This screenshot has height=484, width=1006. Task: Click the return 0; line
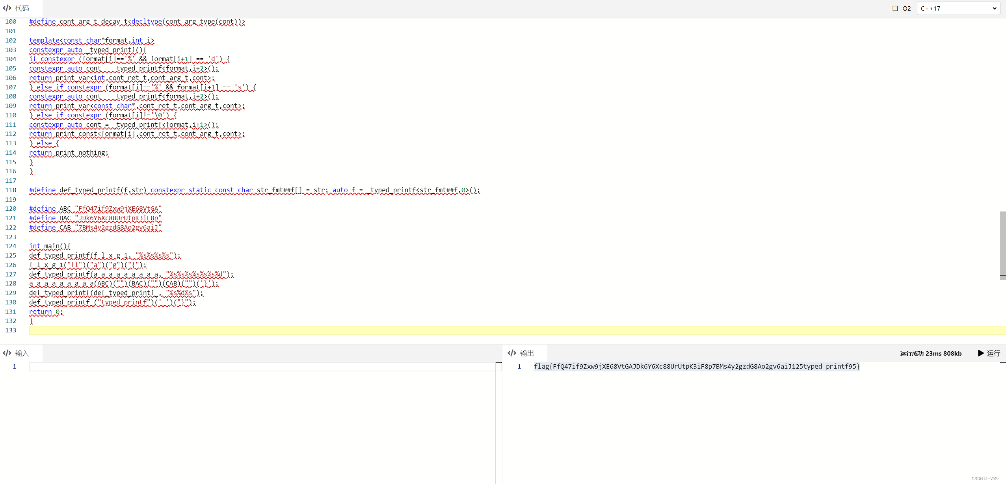(46, 312)
